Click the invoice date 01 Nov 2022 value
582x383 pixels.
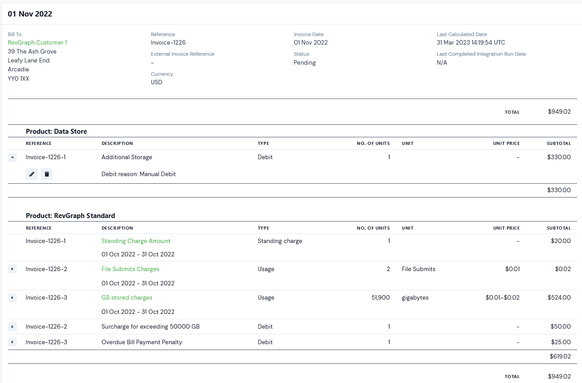tap(311, 42)
